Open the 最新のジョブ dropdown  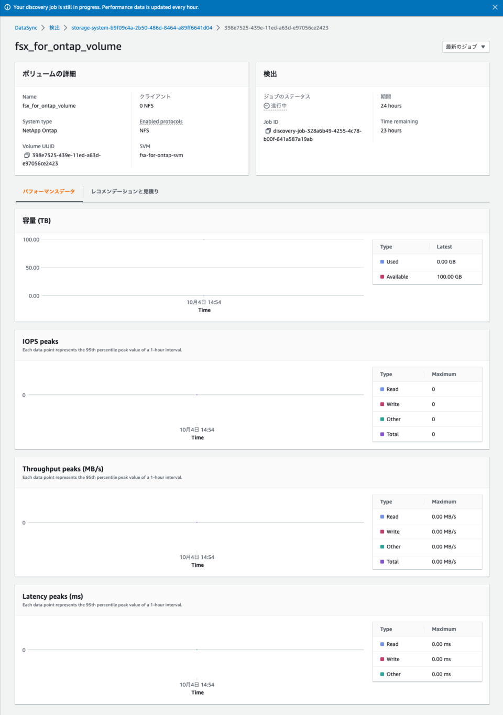coord(465,47)
